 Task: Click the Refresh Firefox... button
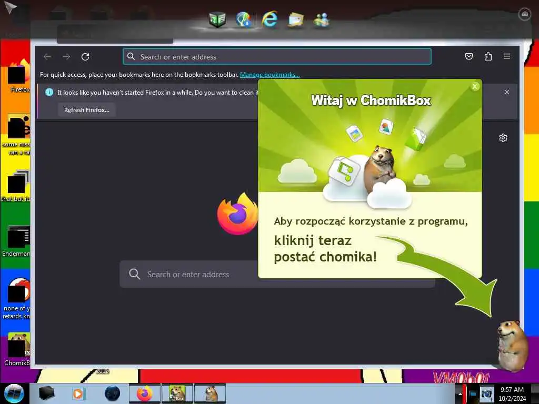coord(87,110)
